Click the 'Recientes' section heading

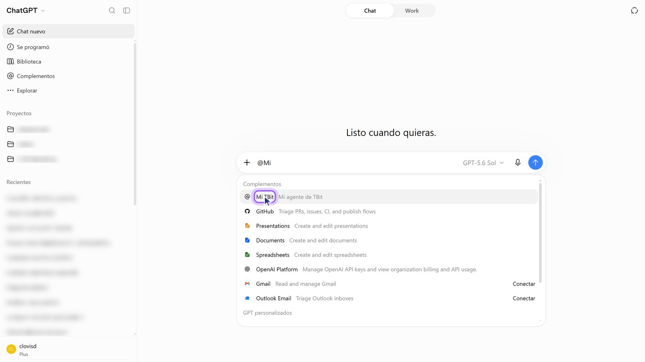[19, 182]
